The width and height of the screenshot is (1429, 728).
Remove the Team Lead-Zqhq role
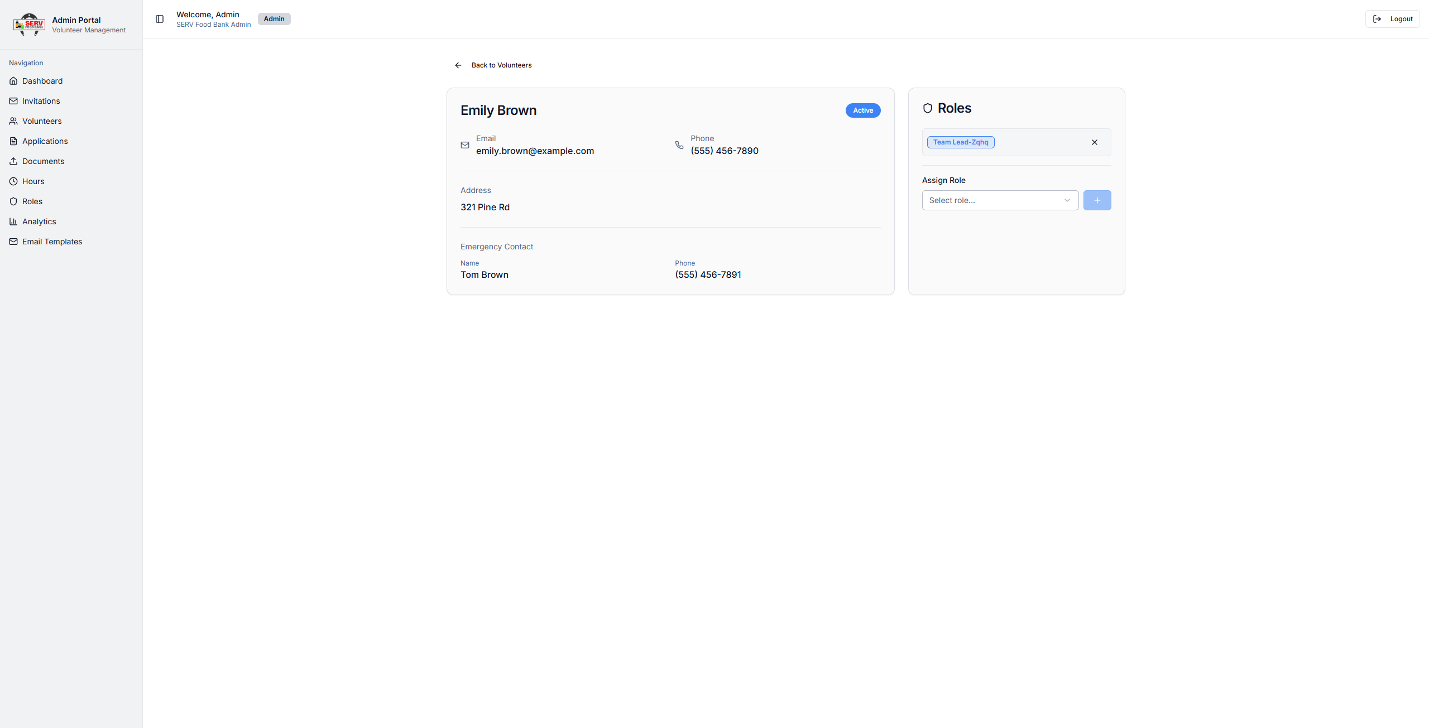tap(1094, 142)
